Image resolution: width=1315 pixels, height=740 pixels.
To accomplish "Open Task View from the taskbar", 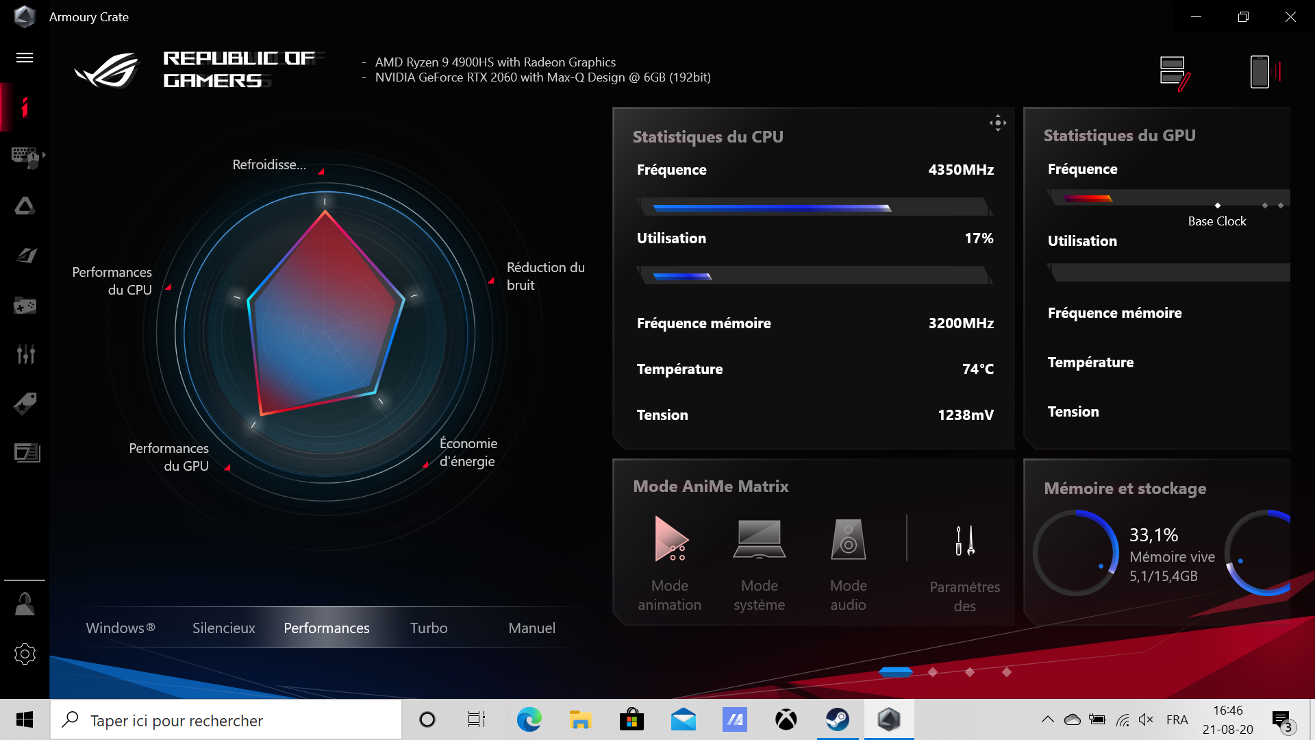I will [477, 719].
